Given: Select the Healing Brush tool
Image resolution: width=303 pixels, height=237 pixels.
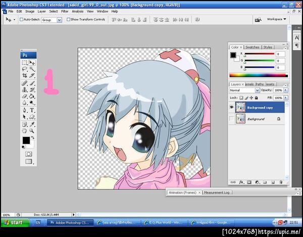Looking at the screenshot, I should click(x=25, y=83).
